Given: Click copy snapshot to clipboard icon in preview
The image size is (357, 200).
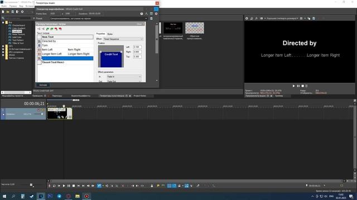Looking at the screenshot, I should coord(308,18).
